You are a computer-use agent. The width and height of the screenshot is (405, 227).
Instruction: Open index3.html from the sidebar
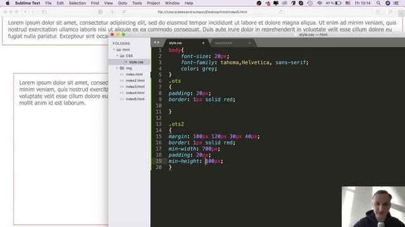tap(135, 87)
